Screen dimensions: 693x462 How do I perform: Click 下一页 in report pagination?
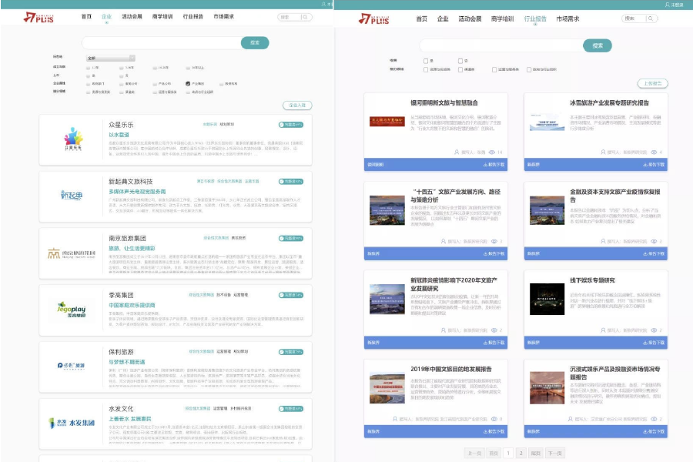[x=554, y=454]
